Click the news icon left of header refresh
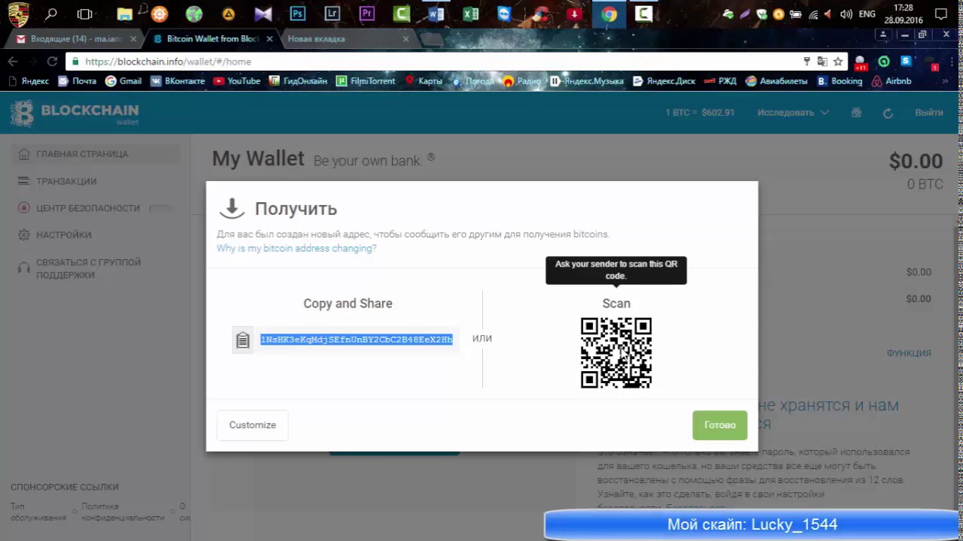963x541 pixels. pyautogui.click(x=856, y=113)
